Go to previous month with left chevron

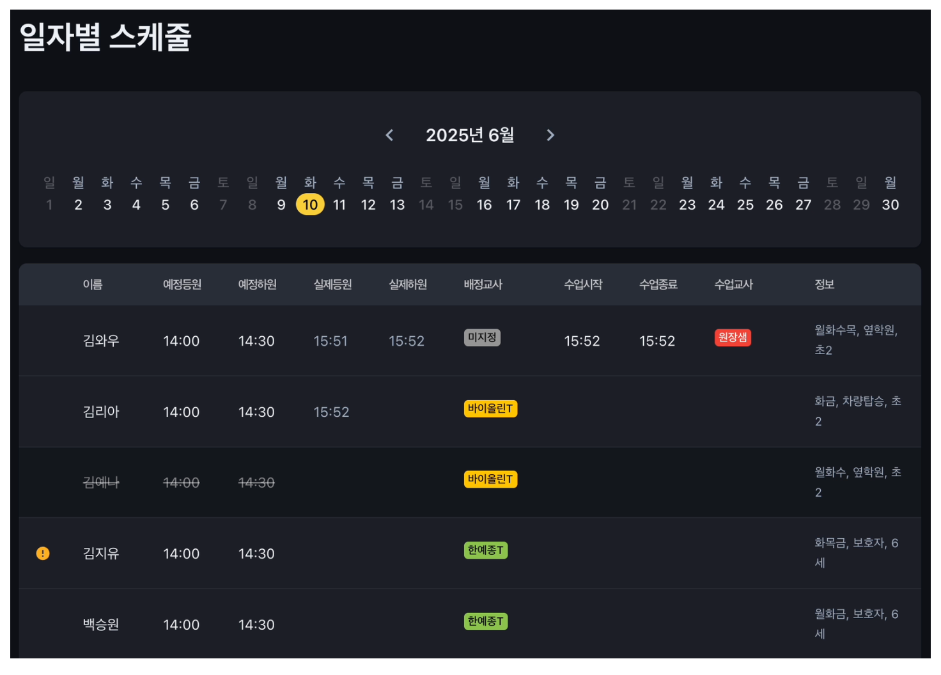click(x=389, y=135)
